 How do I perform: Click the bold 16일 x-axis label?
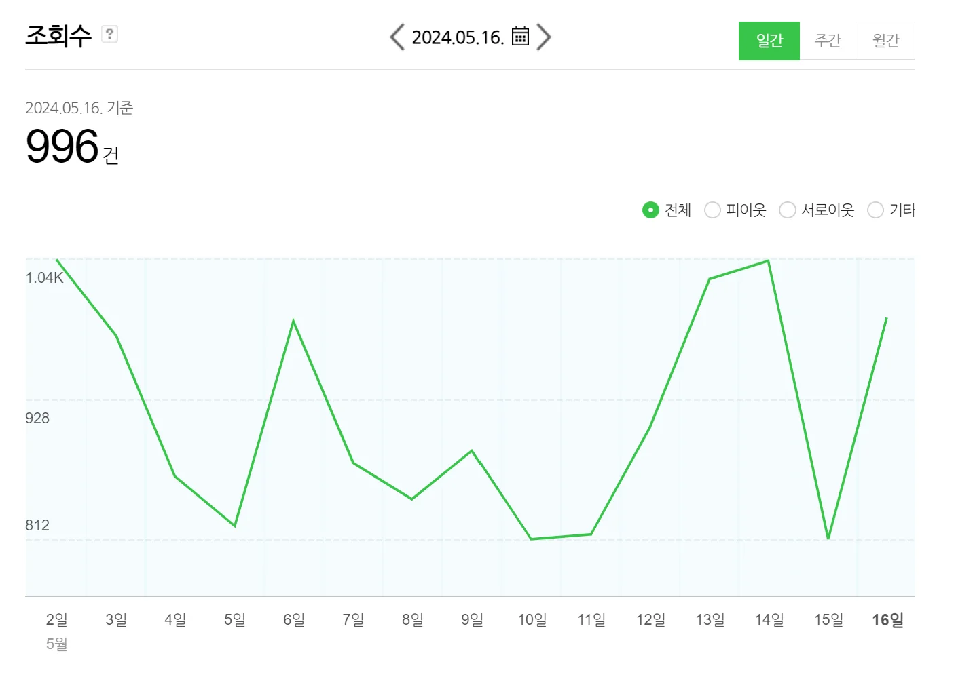(887, 619)
